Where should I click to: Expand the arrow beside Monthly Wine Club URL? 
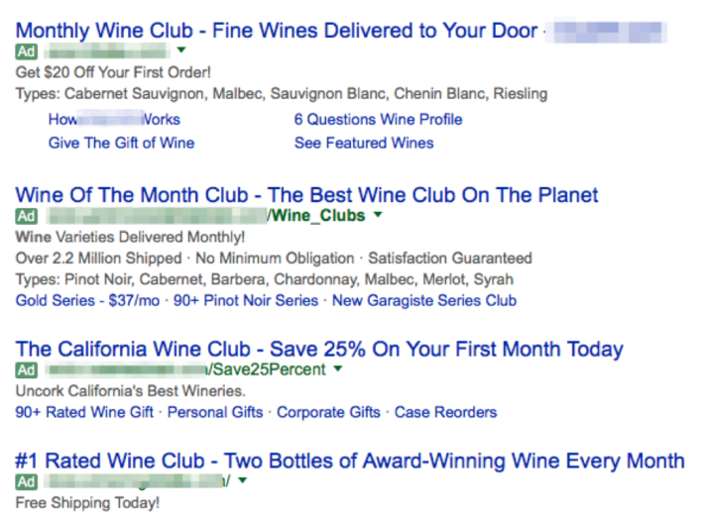(181, 50)
